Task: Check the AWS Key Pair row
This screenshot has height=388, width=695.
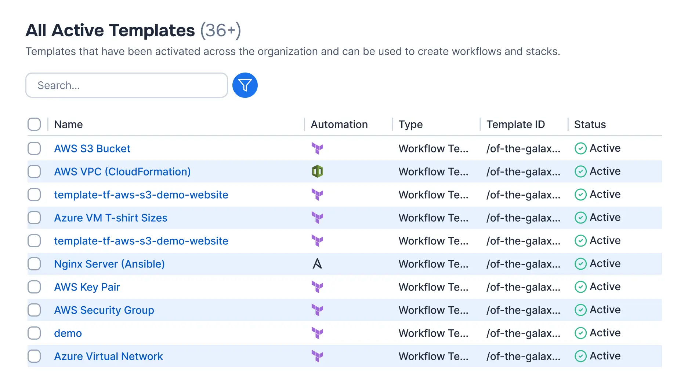Action: coord(34,287)
